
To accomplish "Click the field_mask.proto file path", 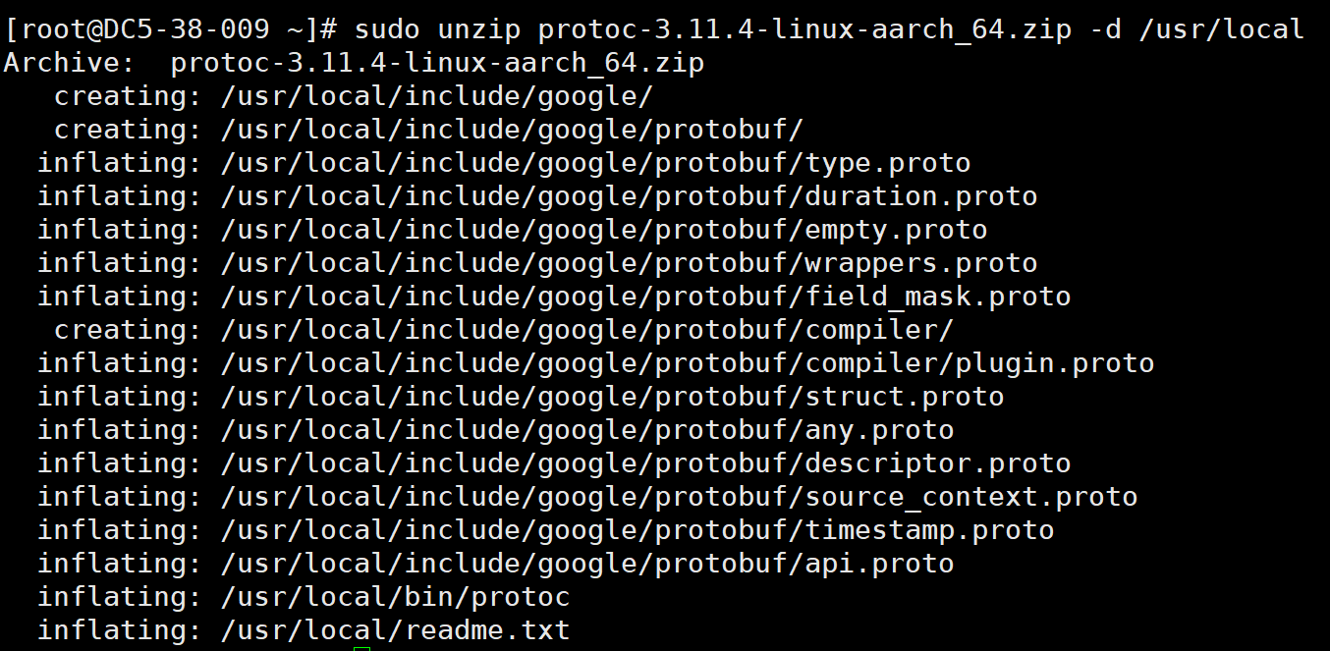I will (x=645, y=297).
